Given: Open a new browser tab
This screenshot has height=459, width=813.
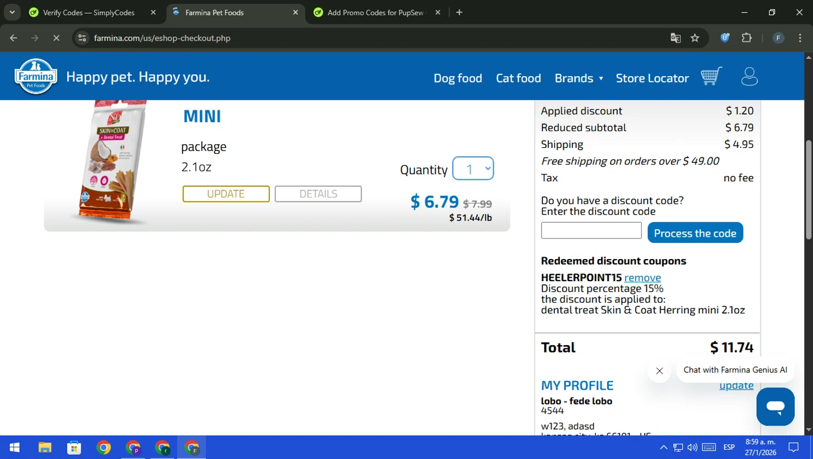Looking at the screenshot, I should [459, 12].
